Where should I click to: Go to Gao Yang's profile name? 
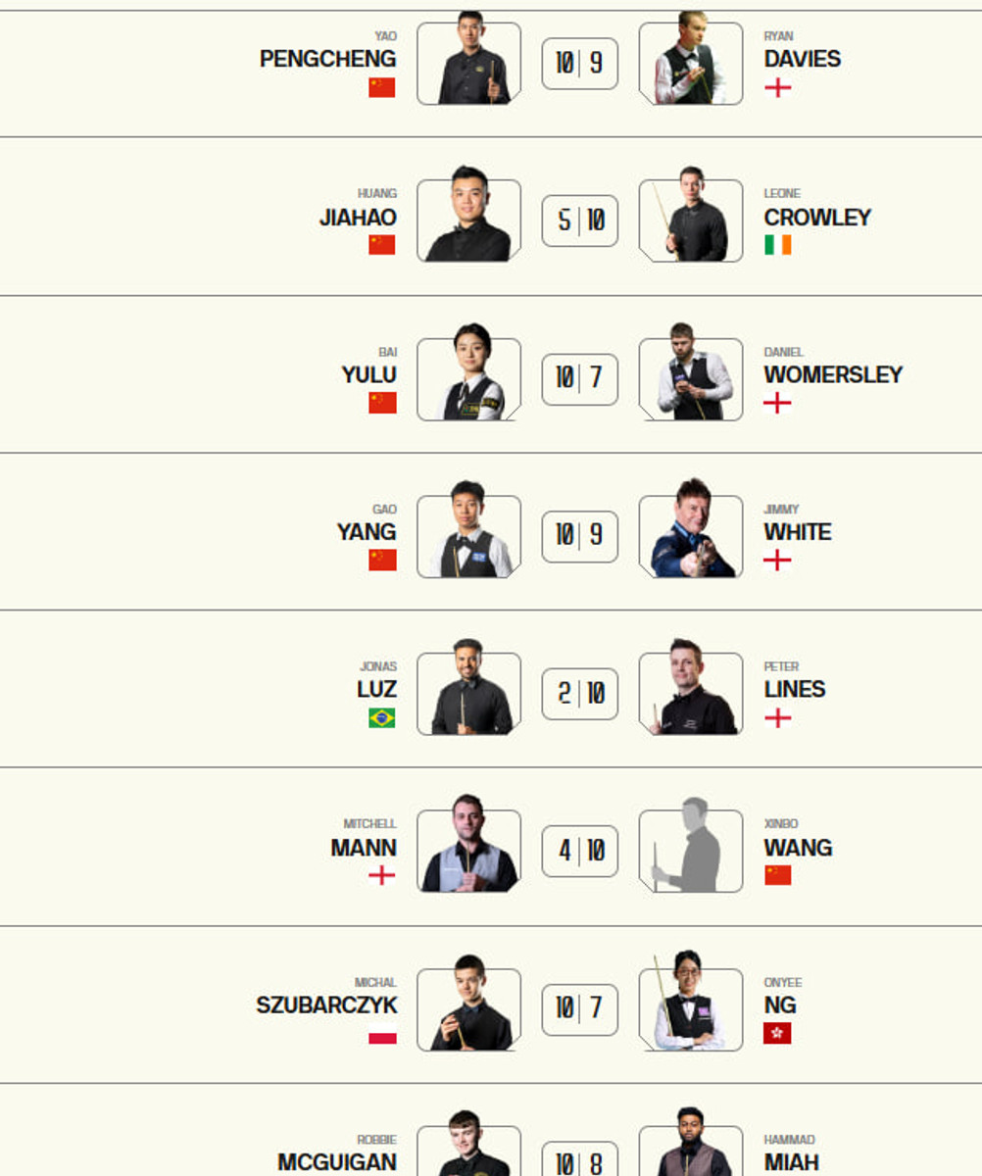point(367,532)
